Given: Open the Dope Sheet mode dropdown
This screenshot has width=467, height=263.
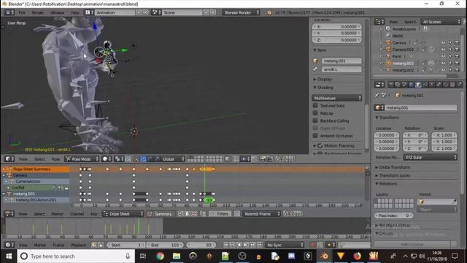Looking at the screenshot, I should point(123,214).
